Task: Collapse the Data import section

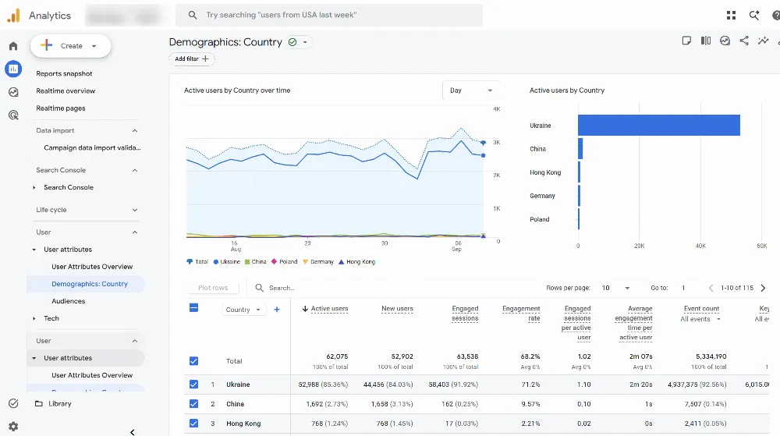Action: [x=135, y=131]
